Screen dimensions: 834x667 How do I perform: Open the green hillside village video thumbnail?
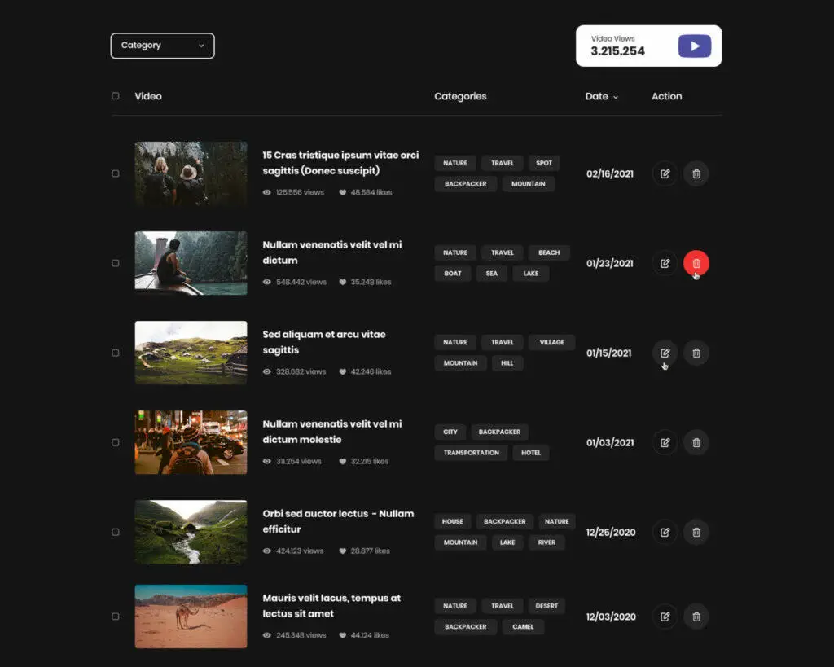191,353
